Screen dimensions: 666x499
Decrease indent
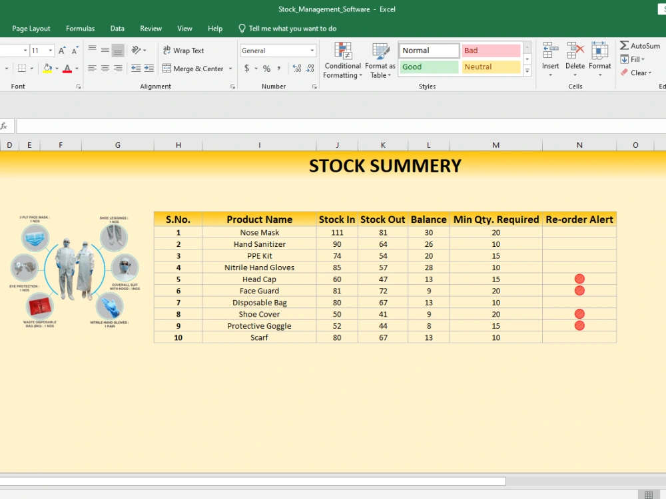coord(136,69)
